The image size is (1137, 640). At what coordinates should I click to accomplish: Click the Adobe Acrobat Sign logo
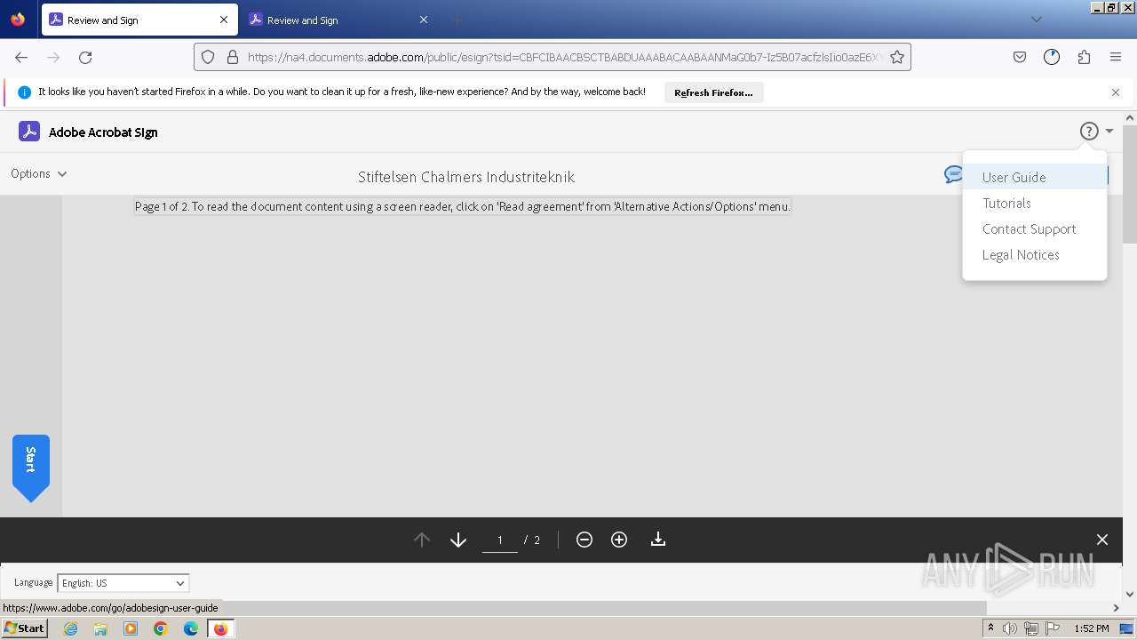[29, 132]
